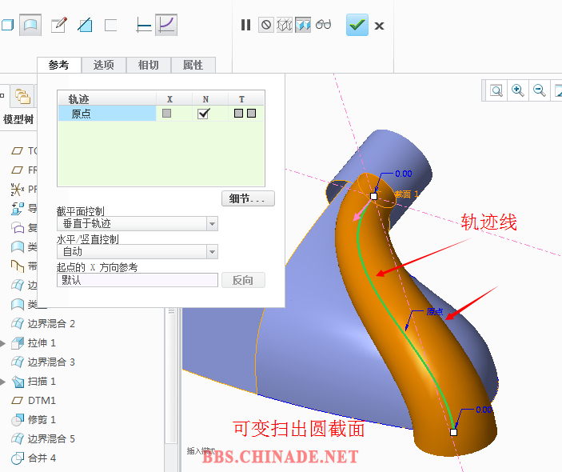The height and width of the screenshot is (472, 562).
Task: Click the glasses feature preview icon
Action: click(323, 25)
